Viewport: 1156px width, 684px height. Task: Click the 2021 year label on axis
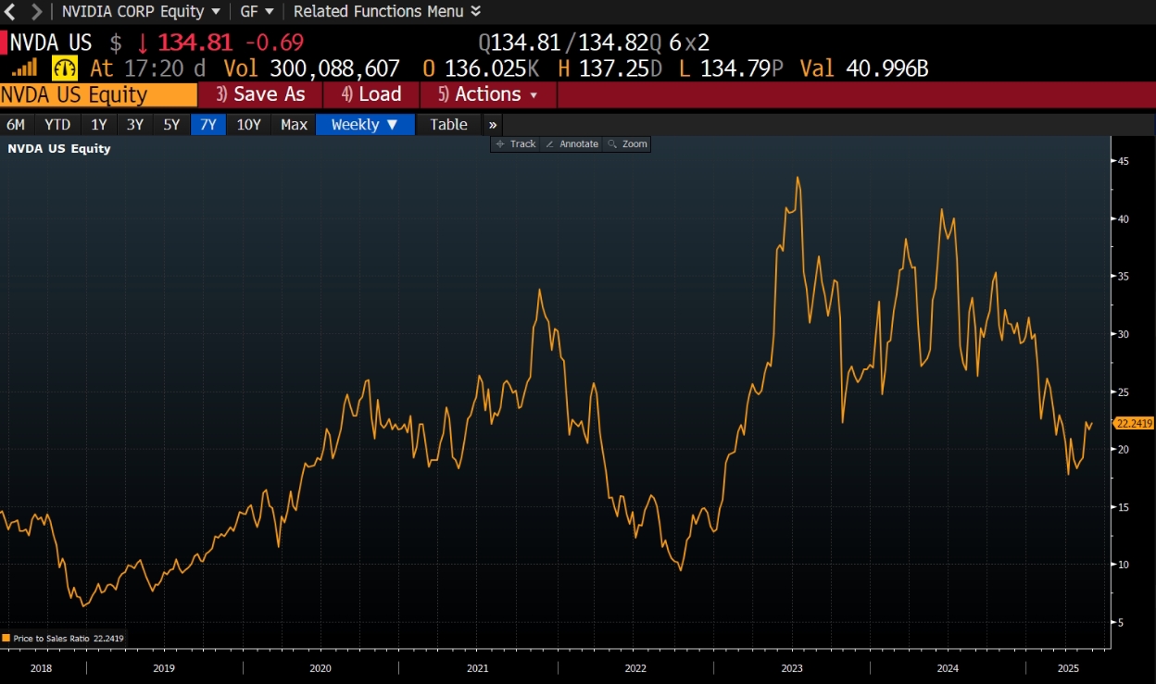tap(478, 667)
